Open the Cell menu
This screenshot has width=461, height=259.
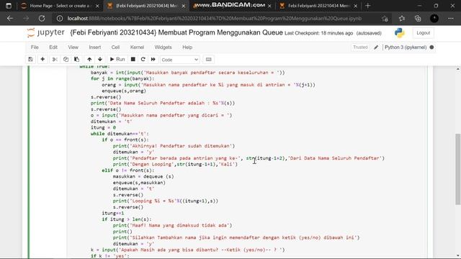pos(115,47)
